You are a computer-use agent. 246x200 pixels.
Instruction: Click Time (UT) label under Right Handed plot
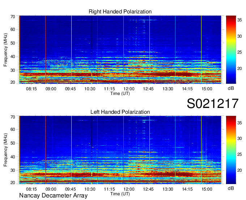(120, 93)
